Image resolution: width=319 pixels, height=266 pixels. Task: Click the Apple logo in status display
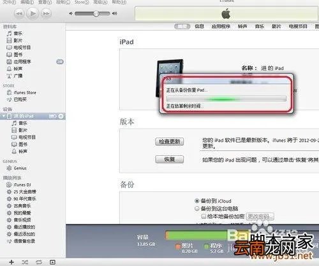click(226, 14)
